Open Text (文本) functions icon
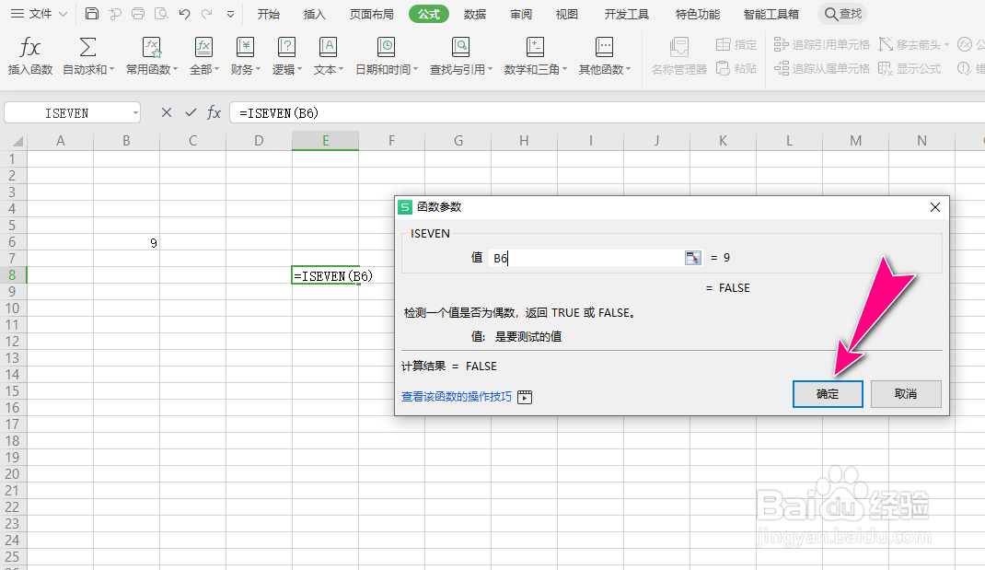The height and width of the screenshot is (570, 985). coord(328,47)
